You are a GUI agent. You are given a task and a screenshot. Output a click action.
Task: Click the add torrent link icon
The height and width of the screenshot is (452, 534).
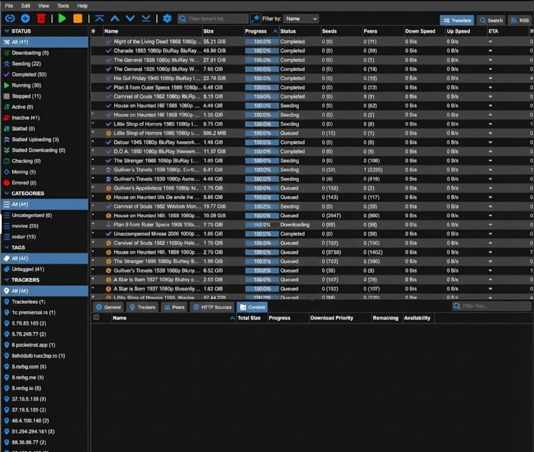[10, 18]
